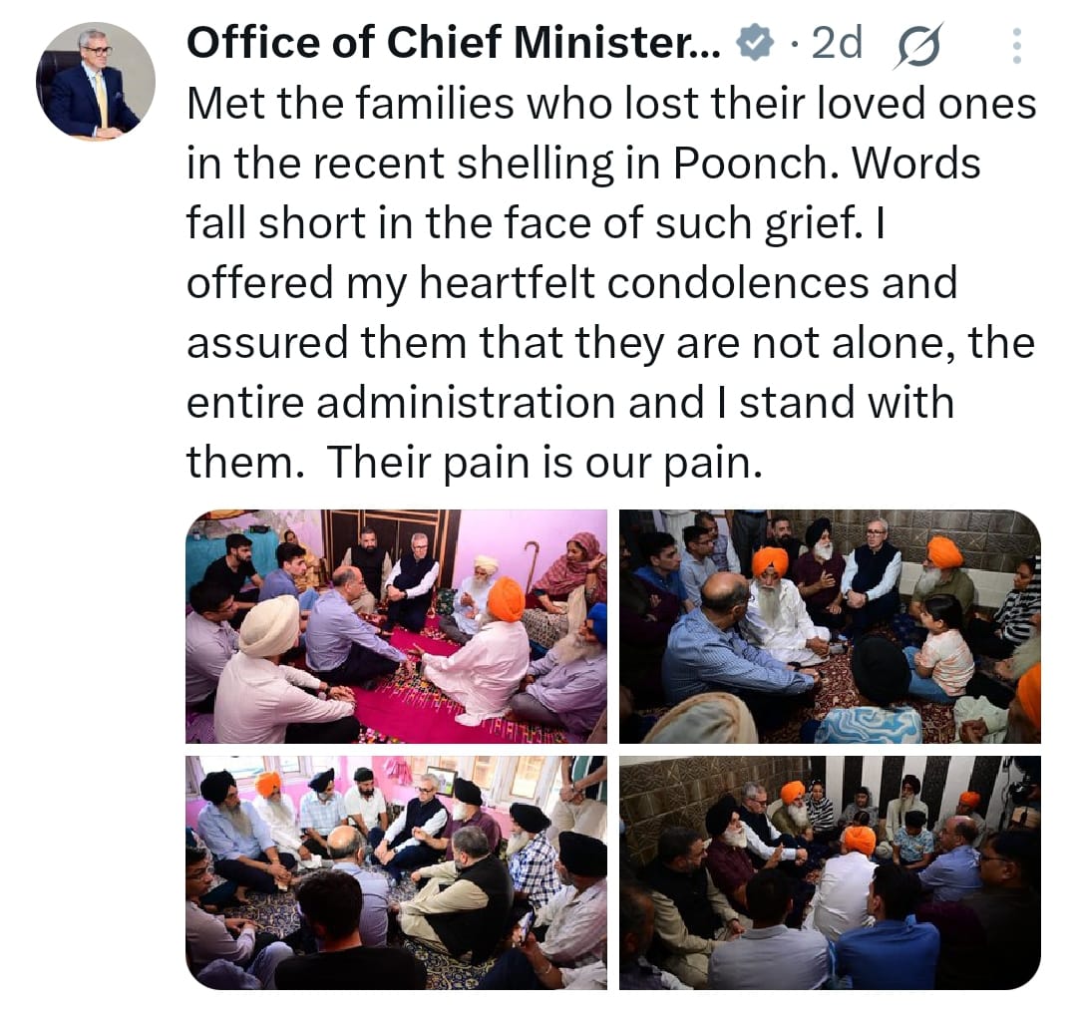
Task: Open the three-dot more options menu
Action: point(1017,46)
